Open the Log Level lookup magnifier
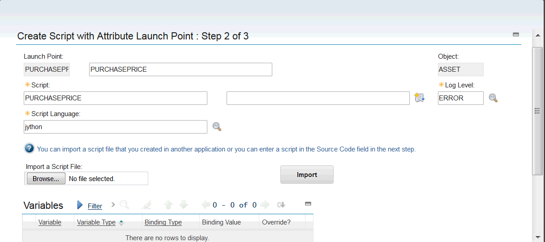Viewport: 545px width, 242px height. 493,98
